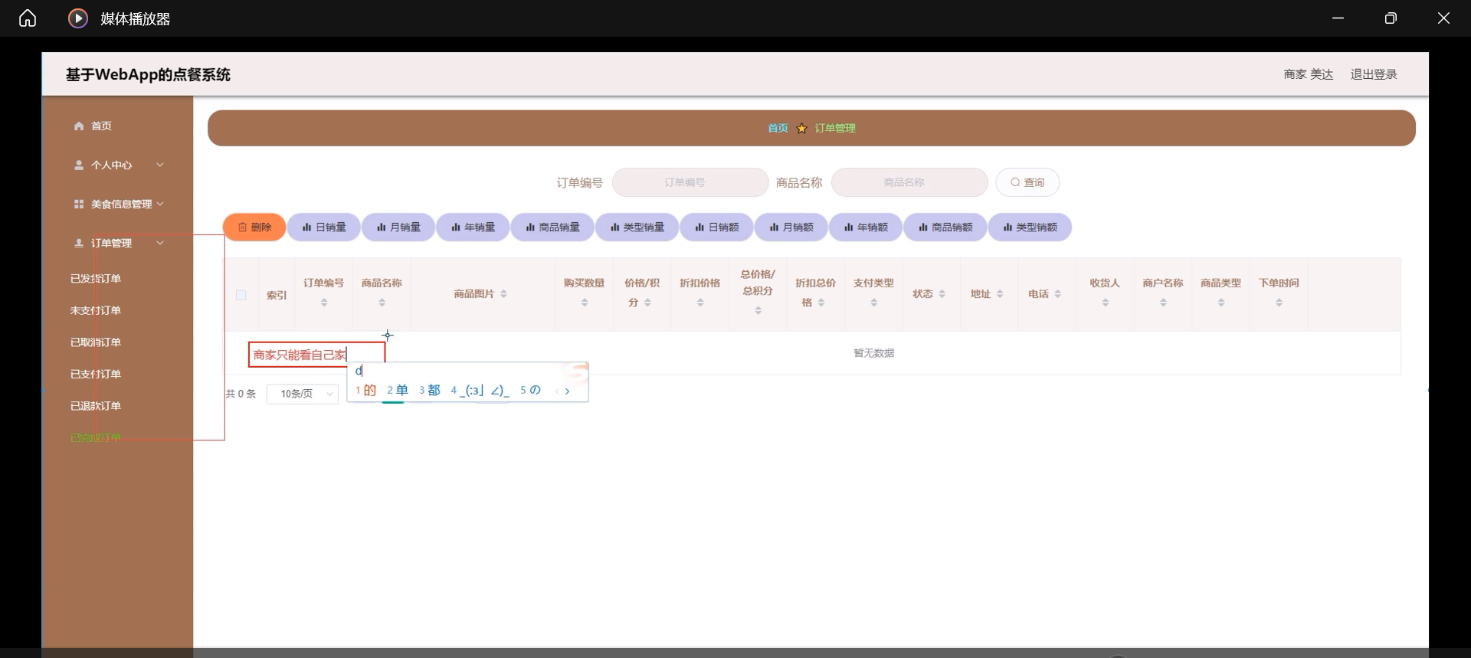
Task: Click the 共 0 条 total count text
Action: coord(241,394)
